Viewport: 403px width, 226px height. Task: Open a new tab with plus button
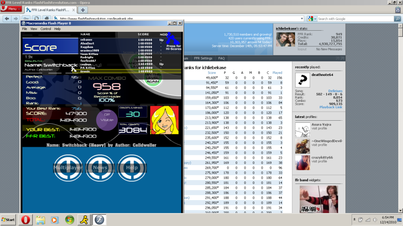coord(83,10)
